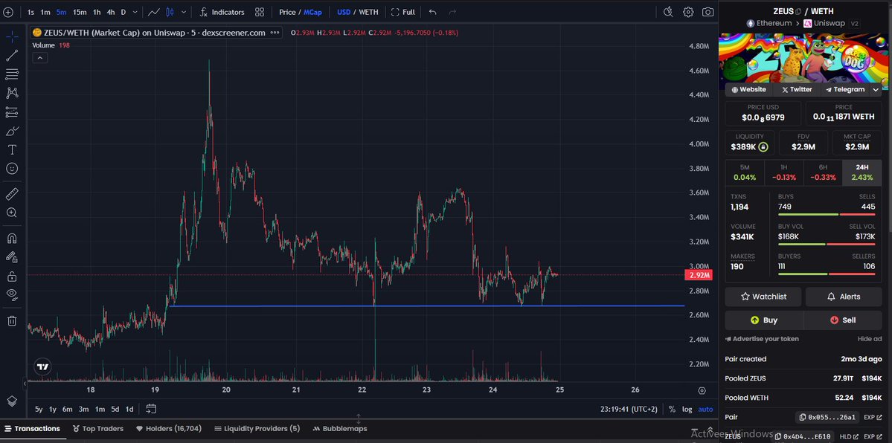
Task: Toggle lock all drawing tools
Action: pyautogui.click(x=12, y=277)
